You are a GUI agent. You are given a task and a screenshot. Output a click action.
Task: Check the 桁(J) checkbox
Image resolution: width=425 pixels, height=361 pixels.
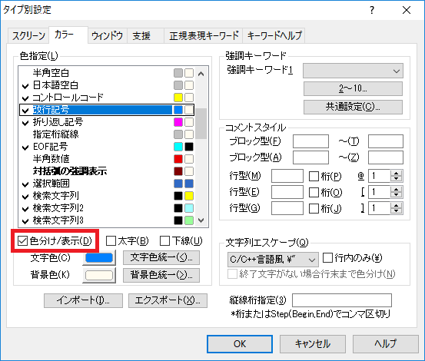[314, 208]
